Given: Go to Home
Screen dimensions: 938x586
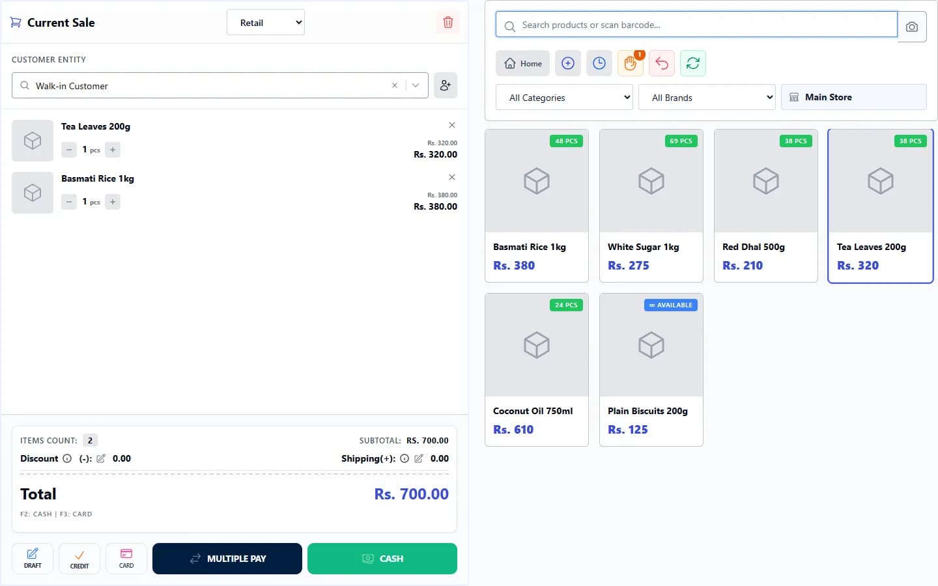Looking at the screenshot, I should [523, 63].
